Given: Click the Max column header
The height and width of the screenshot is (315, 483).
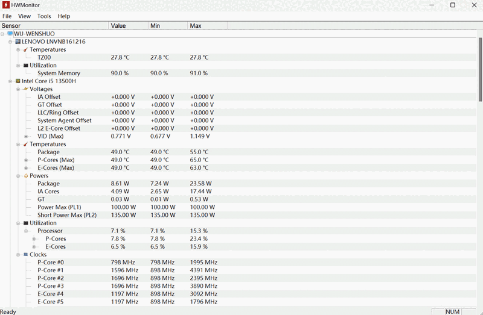Looking at the screenshot, I should (207, 26).
